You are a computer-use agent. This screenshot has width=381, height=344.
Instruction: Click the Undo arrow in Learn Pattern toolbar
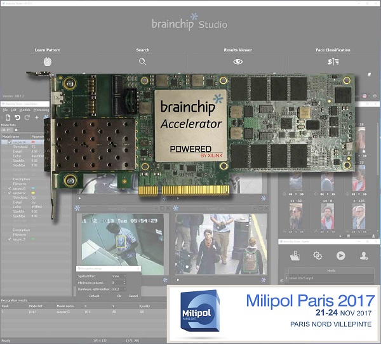click(x=17, y=117)
